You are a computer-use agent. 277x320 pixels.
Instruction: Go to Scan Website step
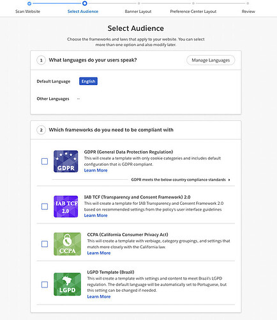pyautogui.click(x=27, y=12)
